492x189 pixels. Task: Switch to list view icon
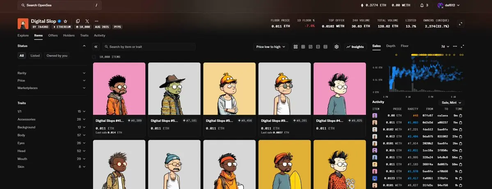(318, 47)
